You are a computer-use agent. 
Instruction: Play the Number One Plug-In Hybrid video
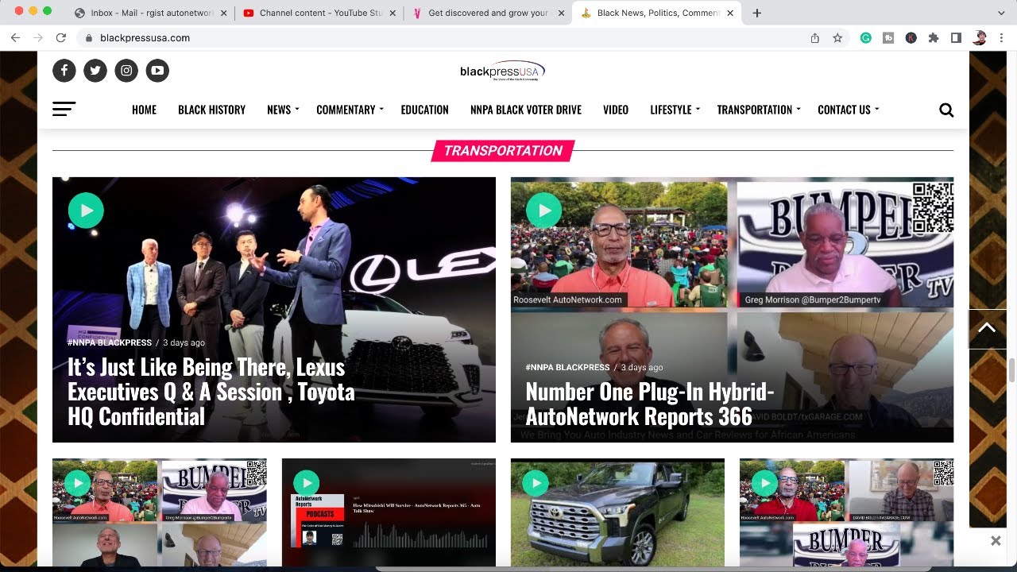click(x=544, y=211)
